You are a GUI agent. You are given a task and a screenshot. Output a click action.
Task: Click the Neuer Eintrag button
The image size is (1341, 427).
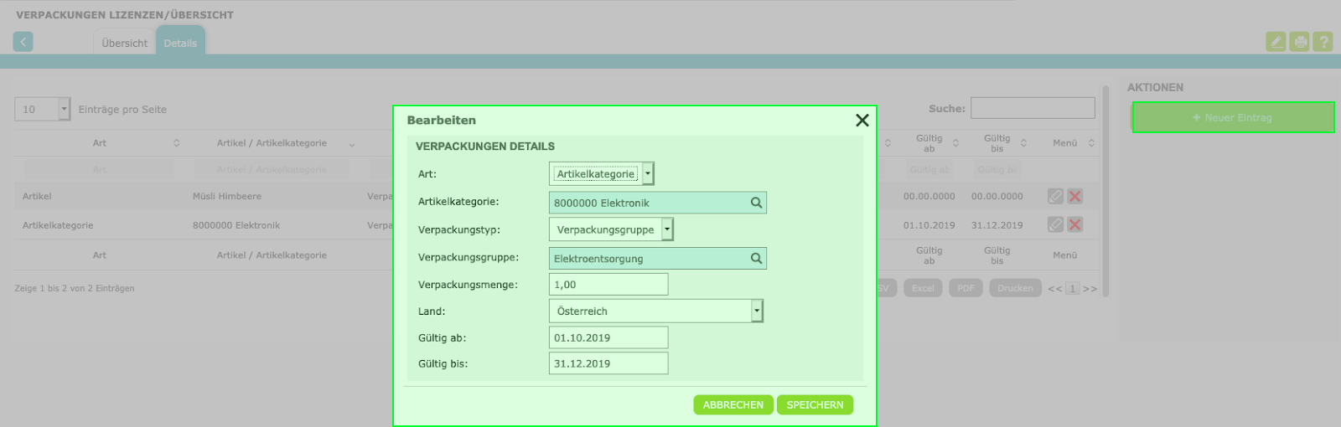tap(1233, 117)
